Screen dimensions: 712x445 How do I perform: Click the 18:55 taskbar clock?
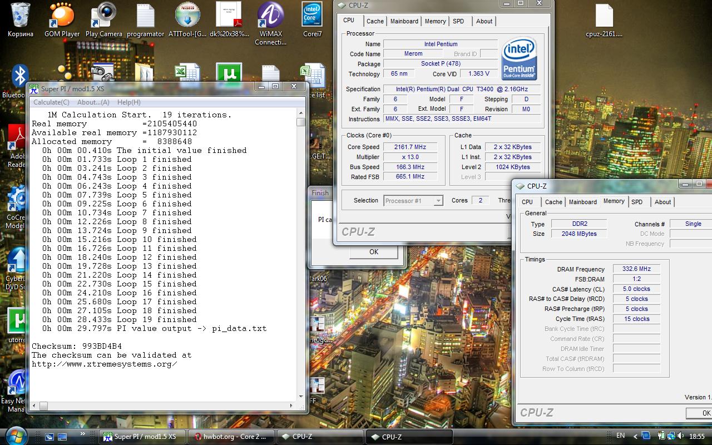[696, 437]
